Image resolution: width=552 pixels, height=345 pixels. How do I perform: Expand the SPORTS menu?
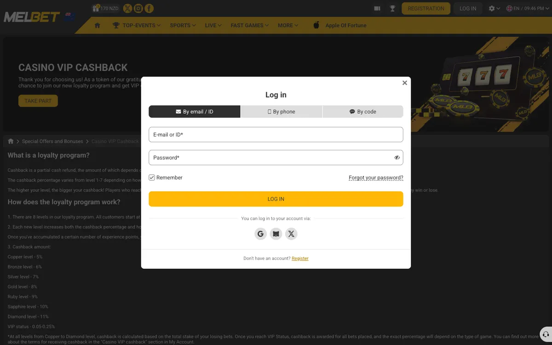(183, 25)
